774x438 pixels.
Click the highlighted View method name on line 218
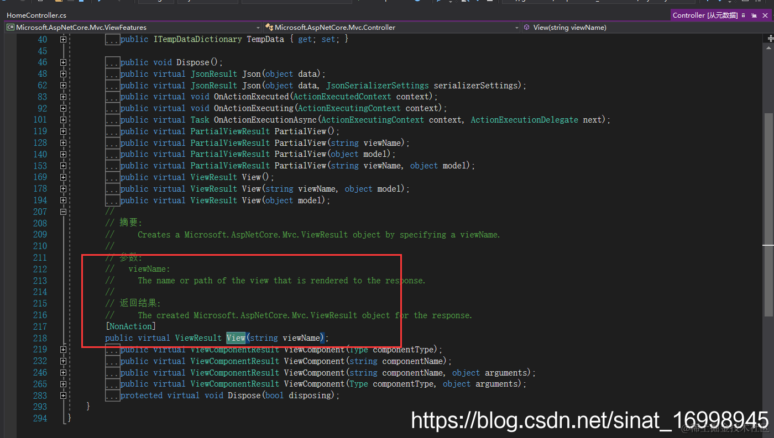pos(236,338)
